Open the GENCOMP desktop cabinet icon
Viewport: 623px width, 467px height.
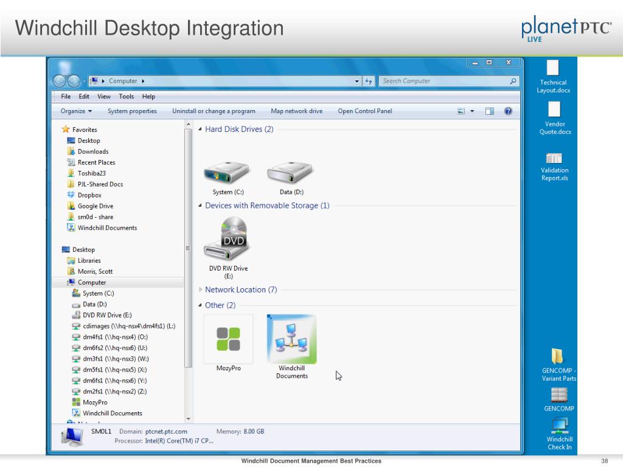point(559,400)
